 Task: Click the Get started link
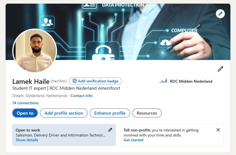point(133,140)
